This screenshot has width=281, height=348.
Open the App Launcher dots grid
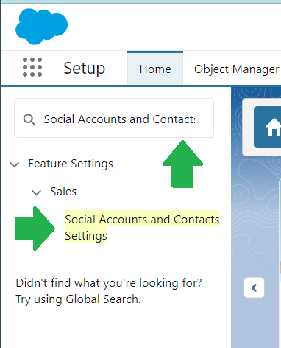coord(32,67)
